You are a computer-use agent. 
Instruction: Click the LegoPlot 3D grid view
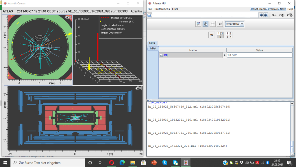pos(108,50)
